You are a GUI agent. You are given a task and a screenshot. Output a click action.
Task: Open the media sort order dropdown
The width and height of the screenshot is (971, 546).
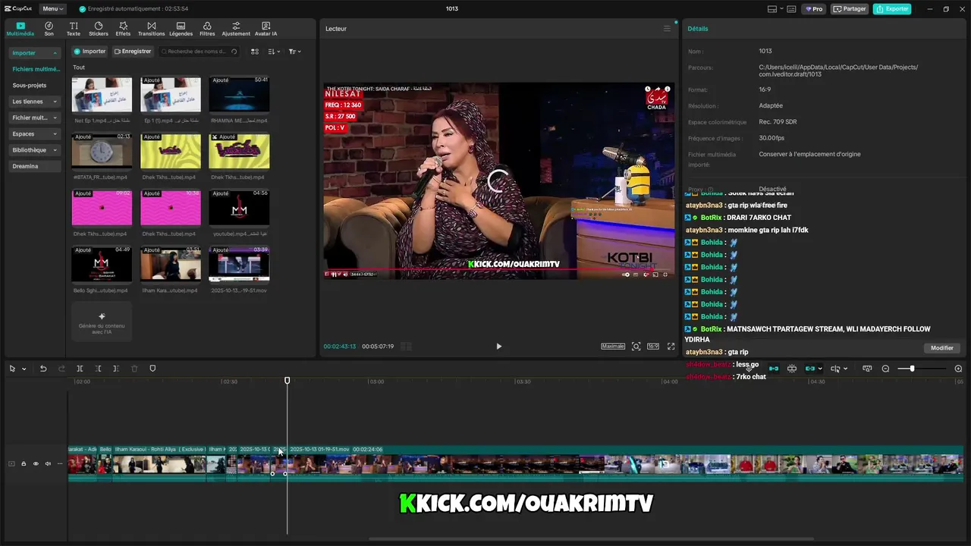tap(274, 52)
